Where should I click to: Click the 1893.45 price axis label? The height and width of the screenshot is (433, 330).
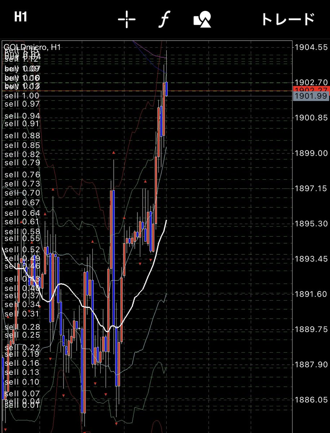pyautogui.click(x=311, y=259)
